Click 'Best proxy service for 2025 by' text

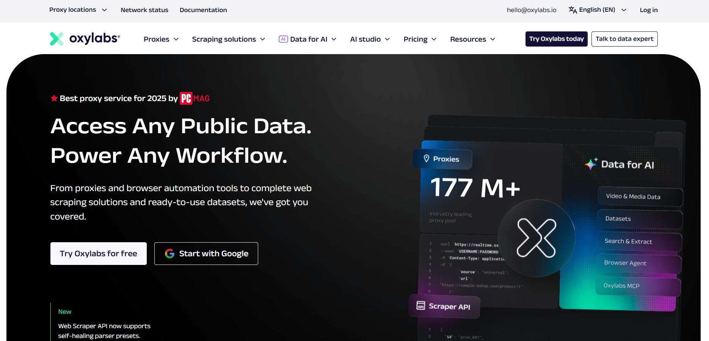click(119, 98)
